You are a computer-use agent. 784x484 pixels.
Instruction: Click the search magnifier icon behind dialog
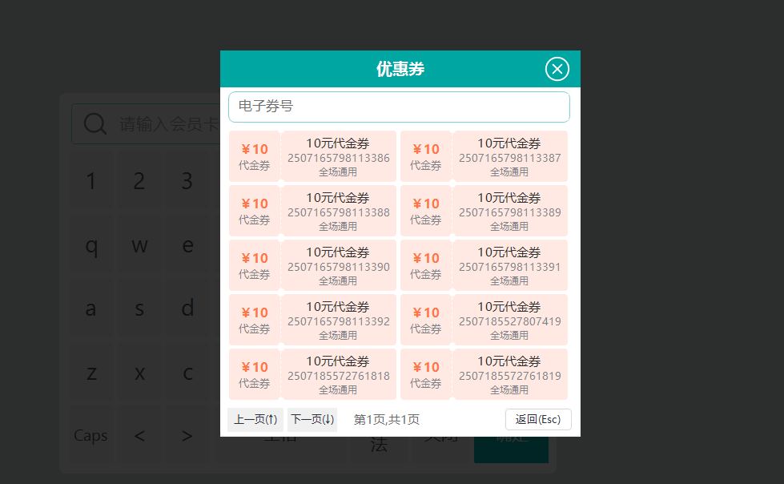tap(95, 123)
